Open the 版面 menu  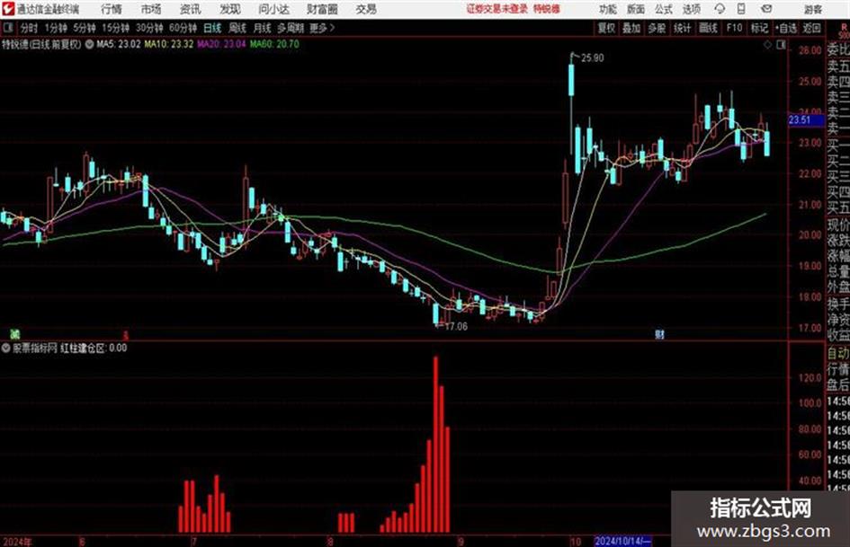[636, 9]
